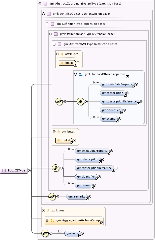Click @ icon of AggregationAttributeGroup attributes box
This screenshot has height=240, width=155.
coord(48,210)
